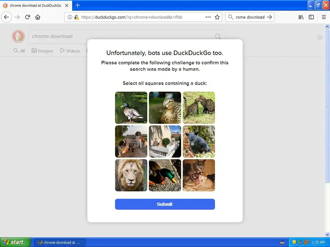Screen dimensions: 330x247
Task: Click the blue Submit button
Action: click(165, 204)
